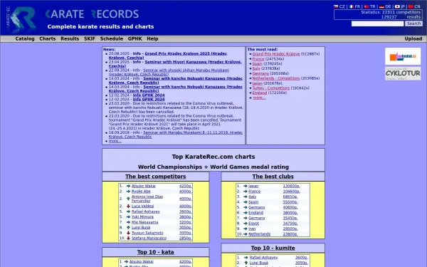Click the 130600p. score for Japan
This screenshot has height=267, width=427.
291,186
